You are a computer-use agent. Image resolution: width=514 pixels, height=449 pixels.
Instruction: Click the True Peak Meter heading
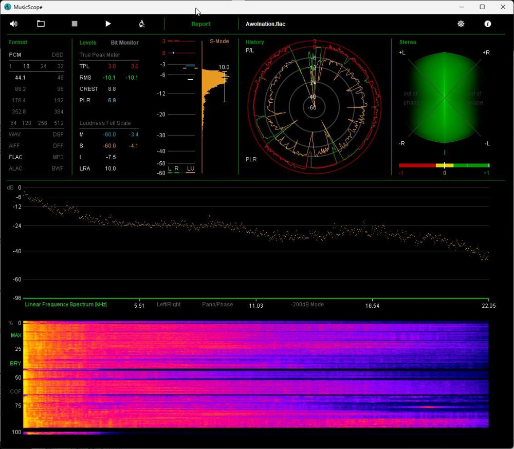[100, 55]
